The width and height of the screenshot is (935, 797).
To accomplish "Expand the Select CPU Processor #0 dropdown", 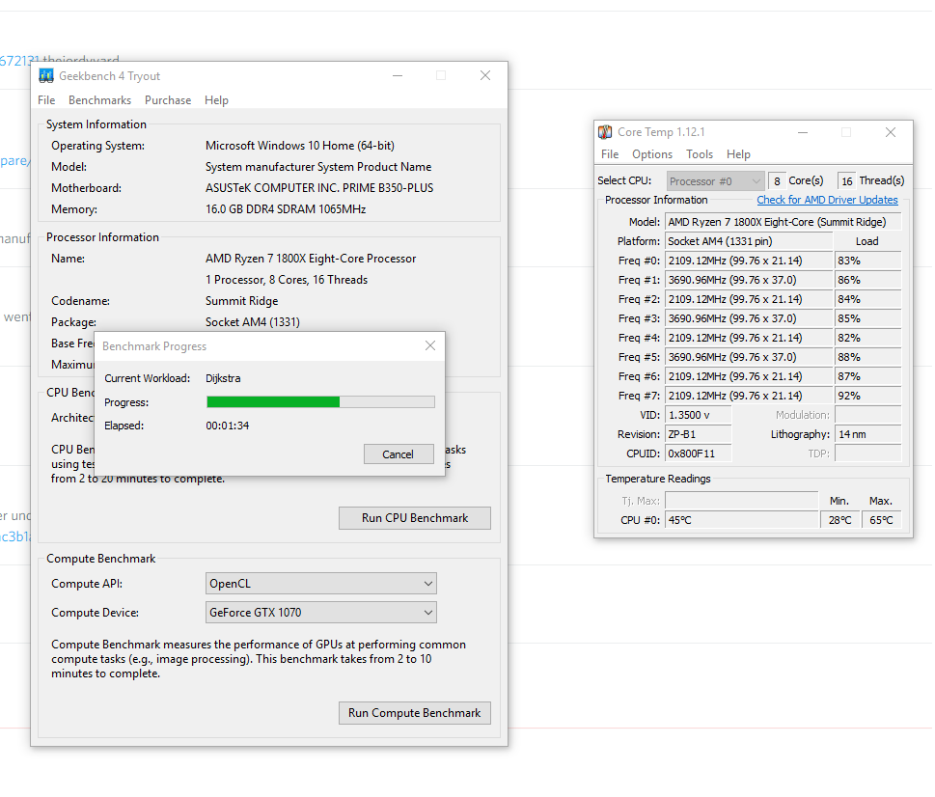I will click(715, 180).
